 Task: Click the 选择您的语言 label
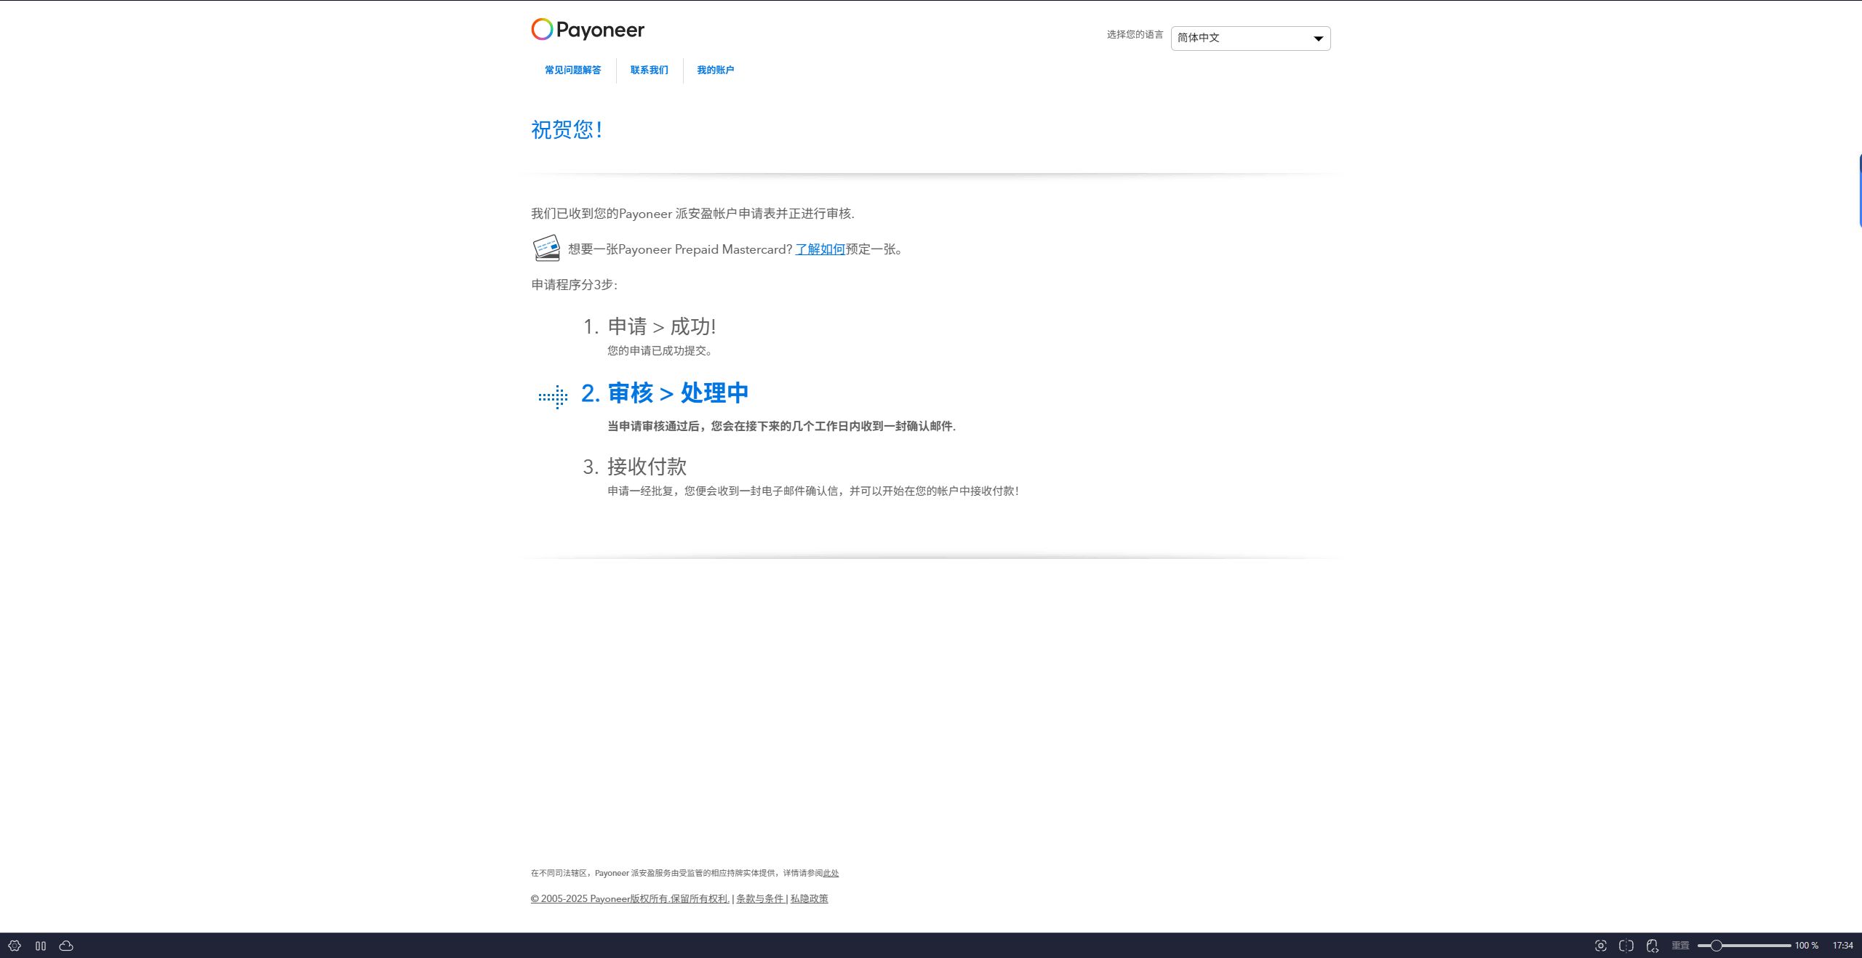pyautogui.click(x=1135, y=35)
